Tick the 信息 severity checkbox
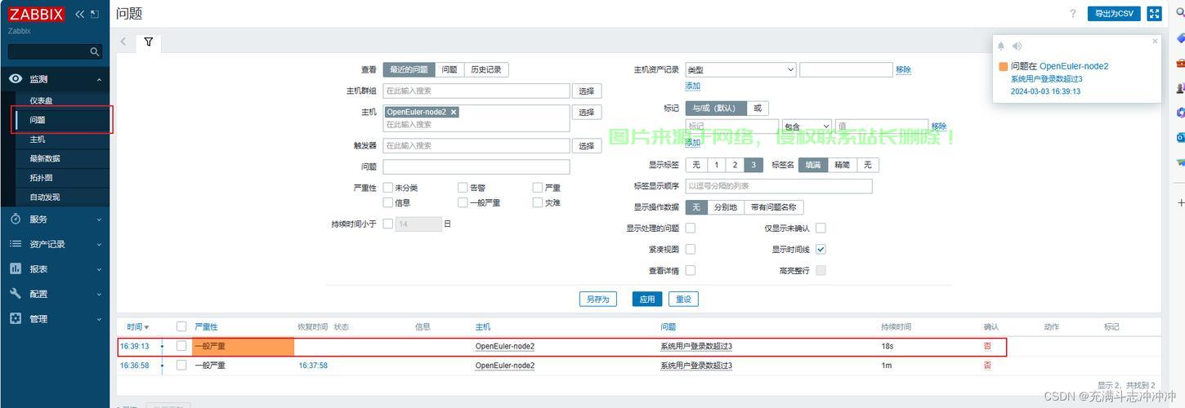This screenshot has width=1185, height=408. [x=388, y=202]
